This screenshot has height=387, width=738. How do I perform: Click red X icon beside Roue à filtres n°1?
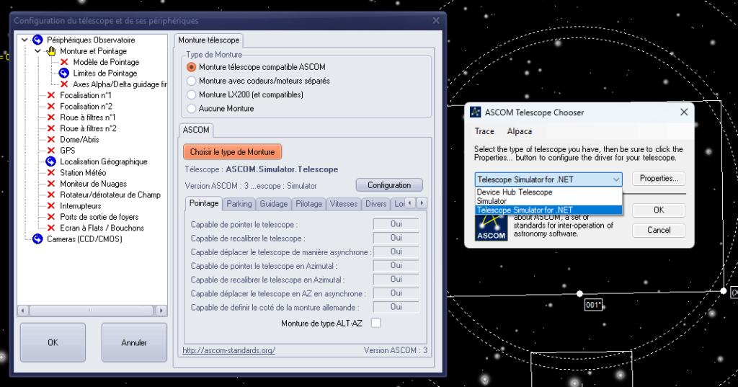pyautogui.click(x=51, y=117)
